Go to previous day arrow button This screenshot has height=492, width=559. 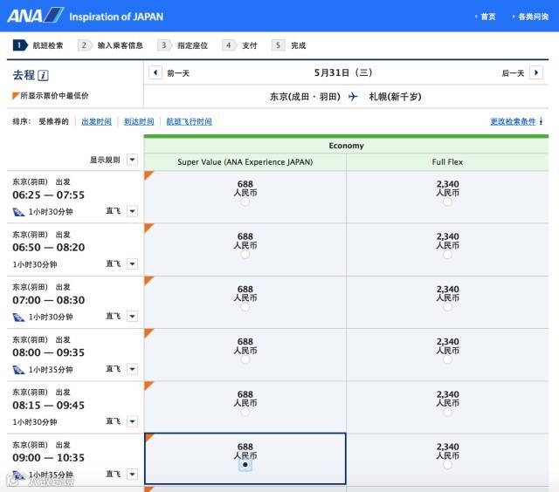point(155,72)
